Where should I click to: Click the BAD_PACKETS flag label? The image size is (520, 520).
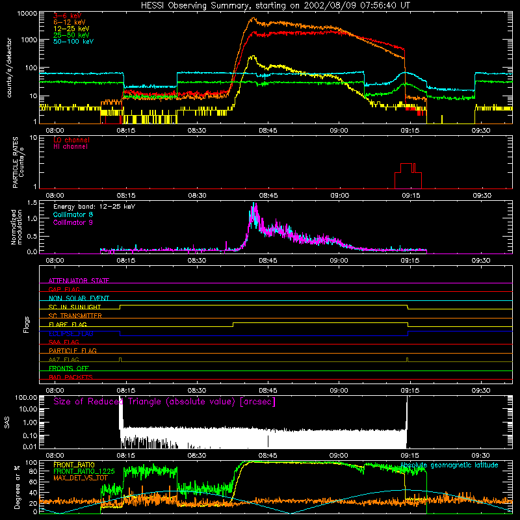point(71,377)
